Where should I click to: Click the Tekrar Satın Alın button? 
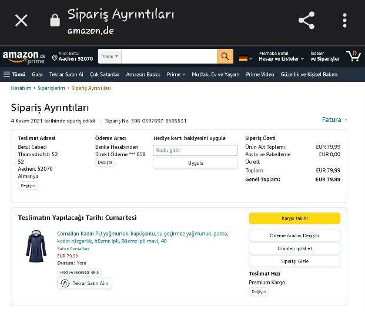point(85,283)
